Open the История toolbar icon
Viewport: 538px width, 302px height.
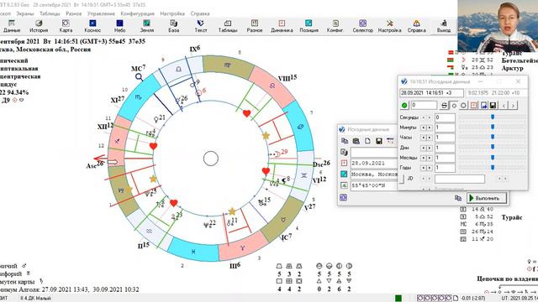pyautogui.click(x=39, y=26)
